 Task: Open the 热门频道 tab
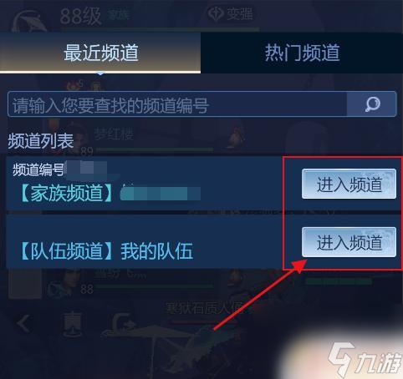point(302,53)
